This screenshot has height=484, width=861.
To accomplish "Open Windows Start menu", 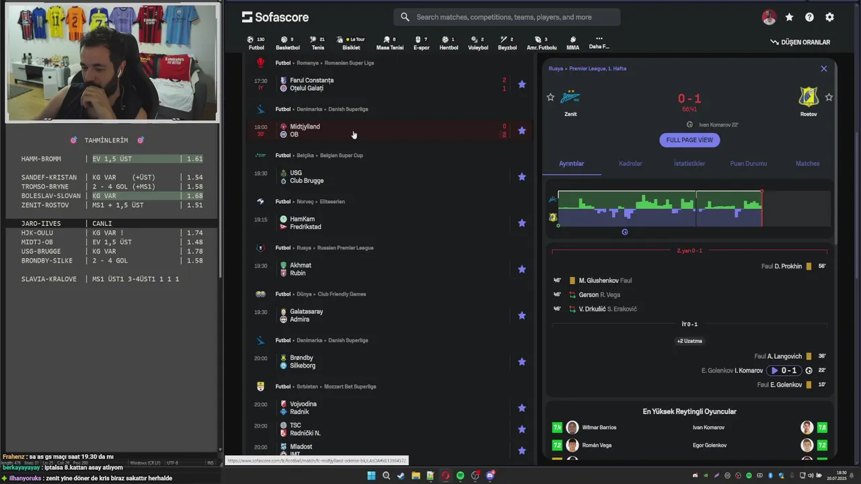I will (371, 476).
